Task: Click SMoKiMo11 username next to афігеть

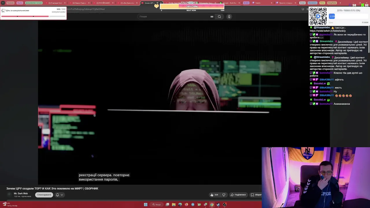Action: pos(327,79)
